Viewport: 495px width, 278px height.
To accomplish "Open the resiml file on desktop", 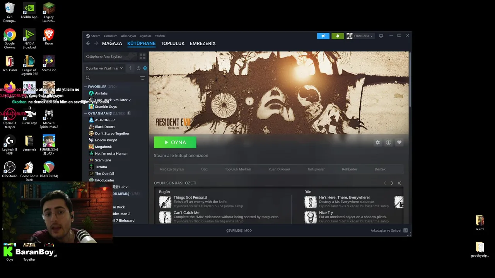I will 480,223.
